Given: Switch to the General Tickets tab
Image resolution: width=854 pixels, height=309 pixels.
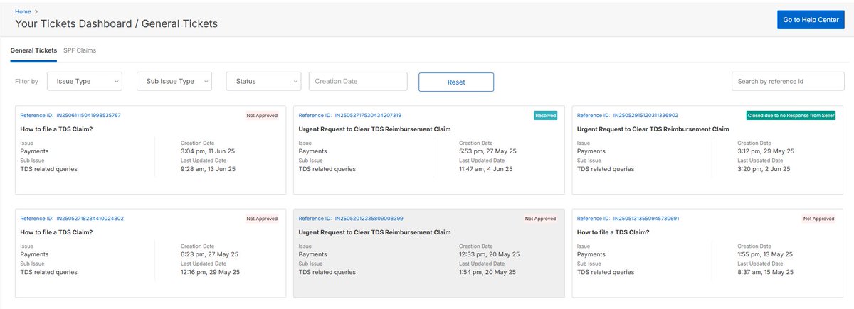Looking at the screenshot, I should tap(33, 50).
